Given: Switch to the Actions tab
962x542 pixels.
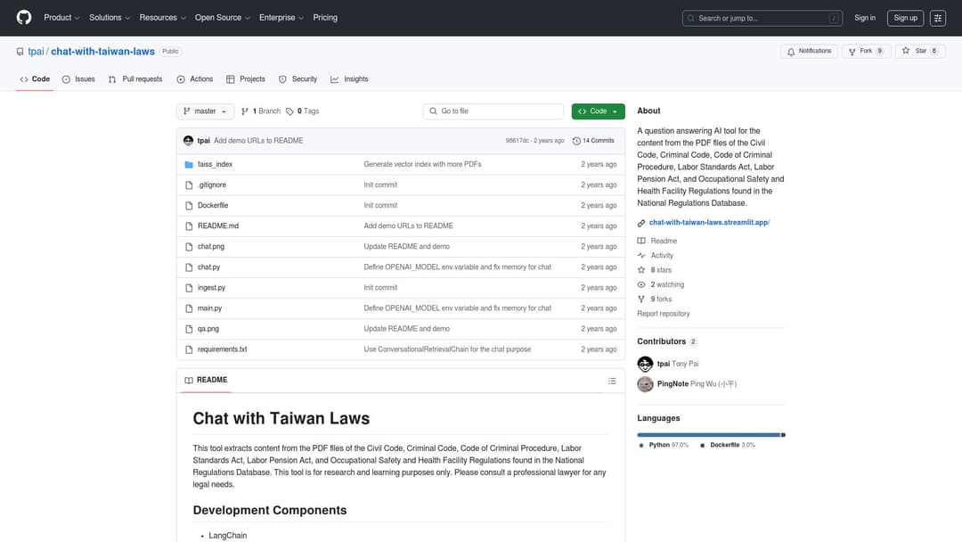Looking at the screenshot, I should [x=194, y=79].
